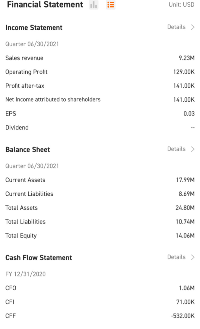Image resolution: width=200 pixels, height=329 pixels.
Task: Open Income Statement Details link
Action: tap(176, 27)
